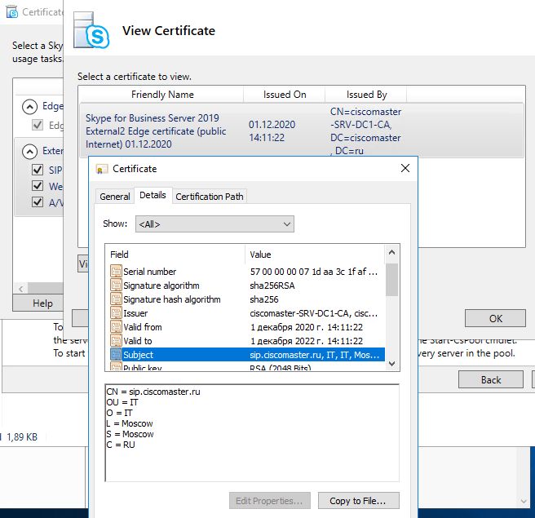This screenshot has width=535, height=518.
Task: Toggle the We... checkbox under External
Action: point(38,186)
